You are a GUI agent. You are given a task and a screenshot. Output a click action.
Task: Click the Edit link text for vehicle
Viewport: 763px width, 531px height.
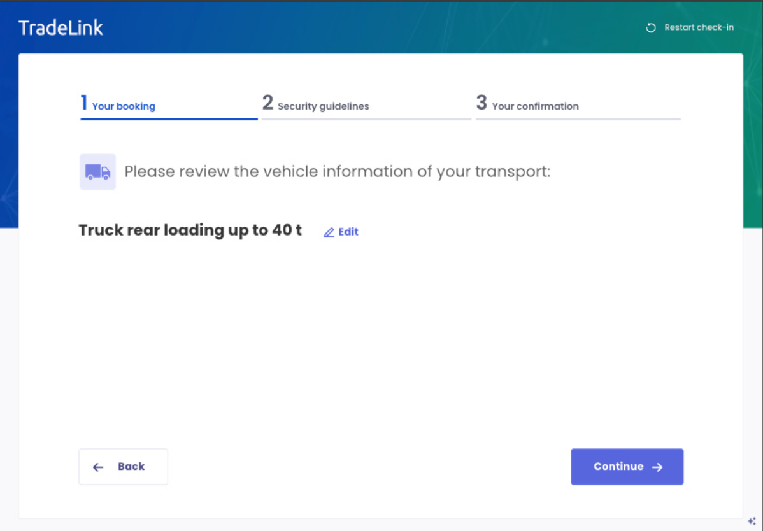(x=348, y=232)
